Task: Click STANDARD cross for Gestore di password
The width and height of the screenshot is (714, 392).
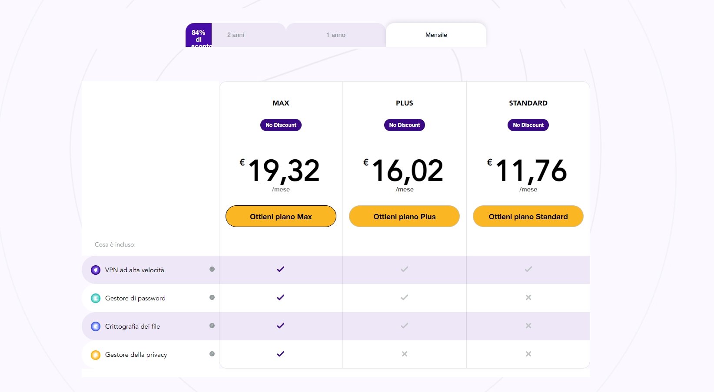Action: tap(528, 297)
